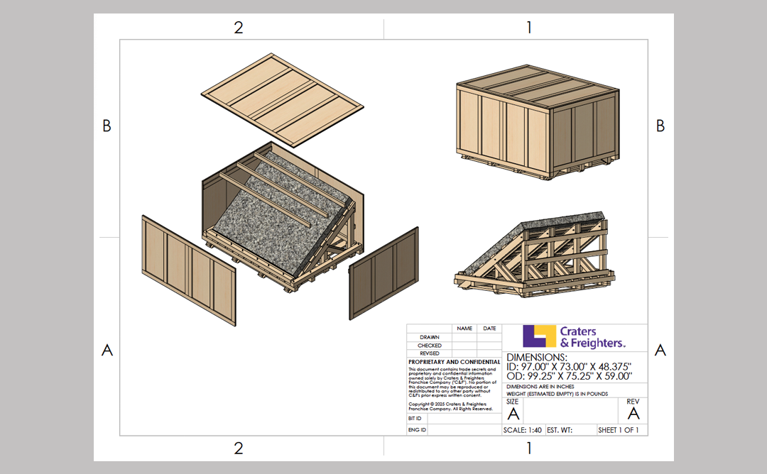The image size is (767, 474).
Task: Select the DIMENSIONS ID/OD text block
Action: 568,367
